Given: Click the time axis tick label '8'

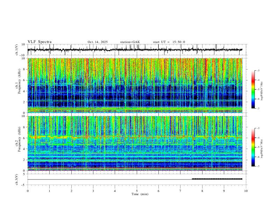Looking at the screenshot, I should (202, 191).
